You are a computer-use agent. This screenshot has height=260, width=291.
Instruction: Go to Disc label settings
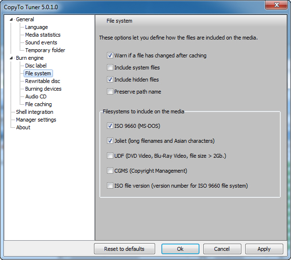(x=36, y=66)
